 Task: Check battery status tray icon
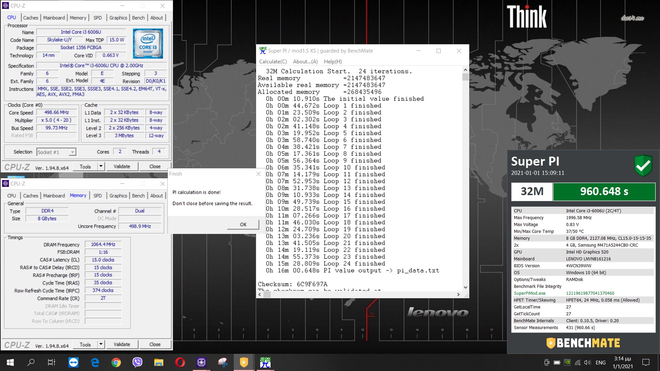click(557, 362)
